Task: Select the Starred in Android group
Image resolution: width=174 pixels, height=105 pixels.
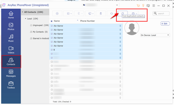Action: pos(39,38)
